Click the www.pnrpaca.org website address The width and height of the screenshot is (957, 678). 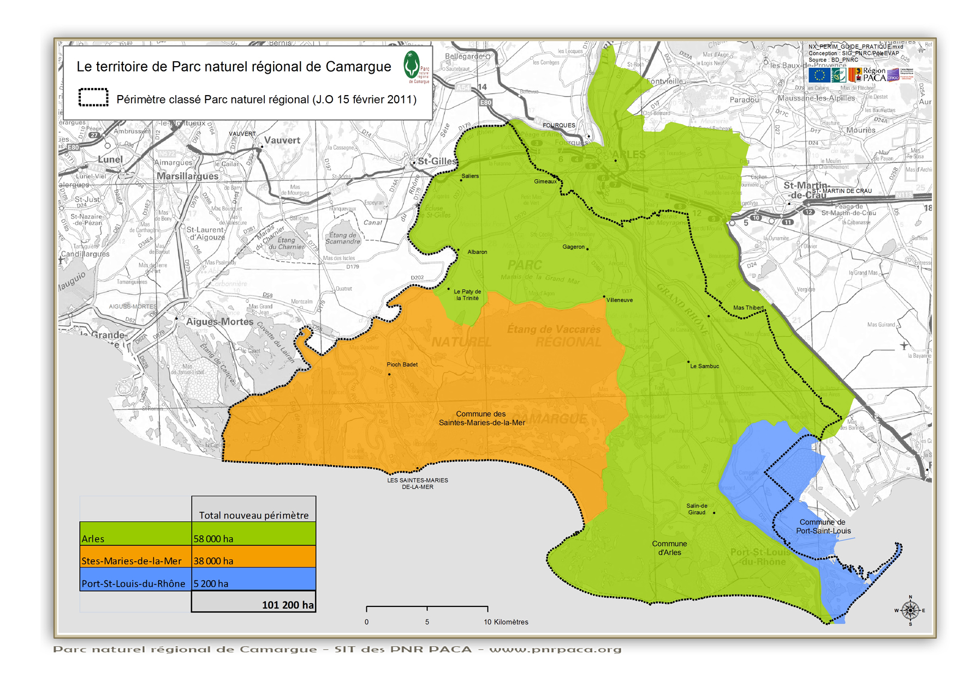point(555,650)
